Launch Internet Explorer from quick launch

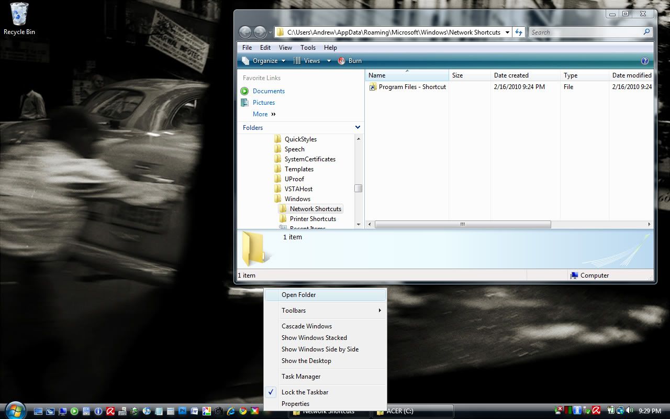(231, 411)
